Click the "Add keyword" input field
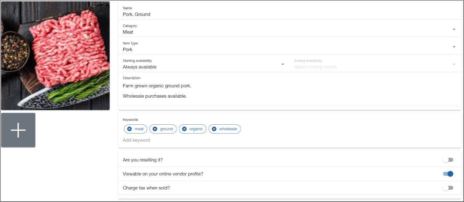 [x=289, y=140]
